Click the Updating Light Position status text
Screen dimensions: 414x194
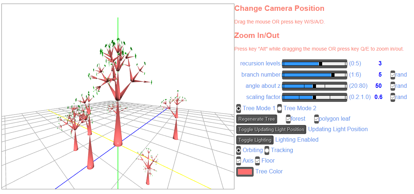338,129
